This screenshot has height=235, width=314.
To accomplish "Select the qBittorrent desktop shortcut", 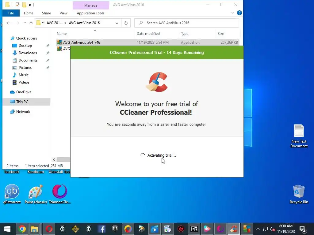I will click(x=12, y=194).
